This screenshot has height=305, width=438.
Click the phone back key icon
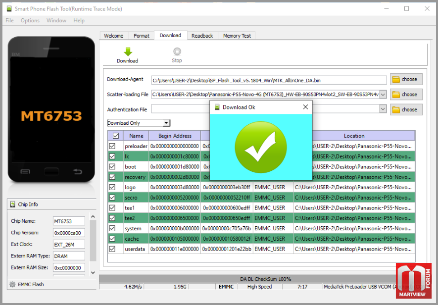tap(77, 171)
